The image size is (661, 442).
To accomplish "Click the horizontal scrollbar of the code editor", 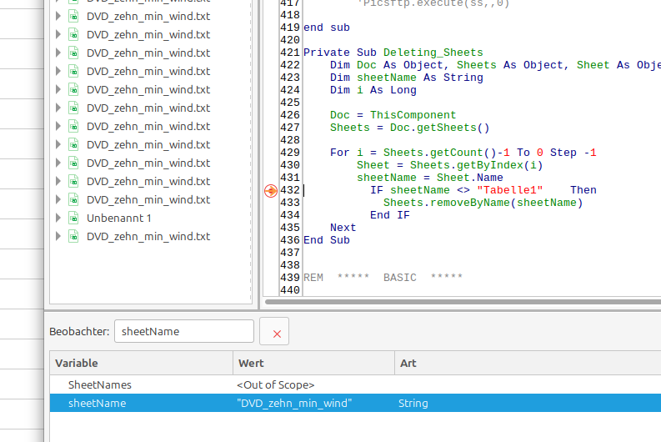I will click(x=463, y=302).
